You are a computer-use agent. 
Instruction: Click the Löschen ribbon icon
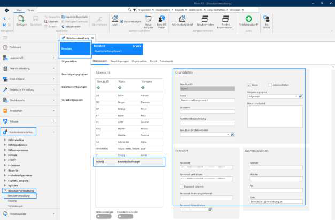(x=46, y=21)
